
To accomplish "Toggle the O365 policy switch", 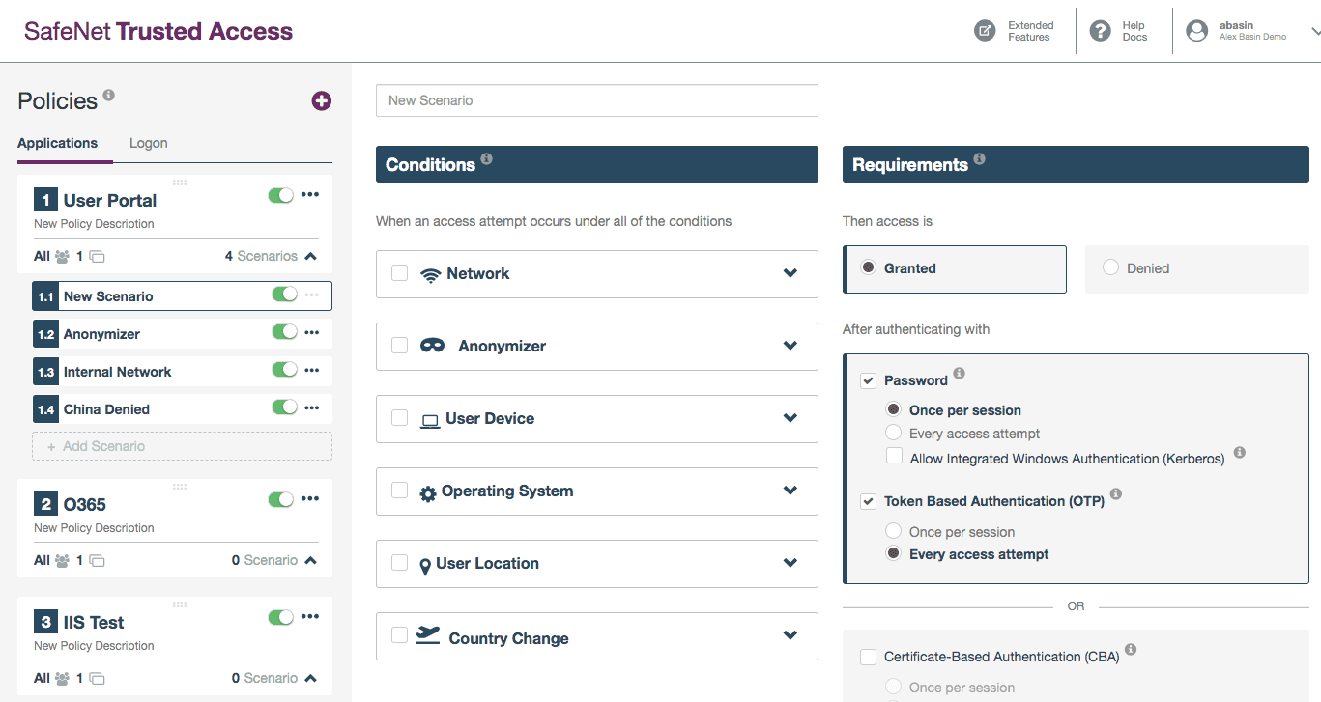I will pos(281,500).
